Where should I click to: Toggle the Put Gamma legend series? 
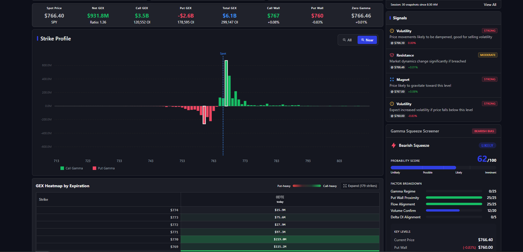point(104,168)
